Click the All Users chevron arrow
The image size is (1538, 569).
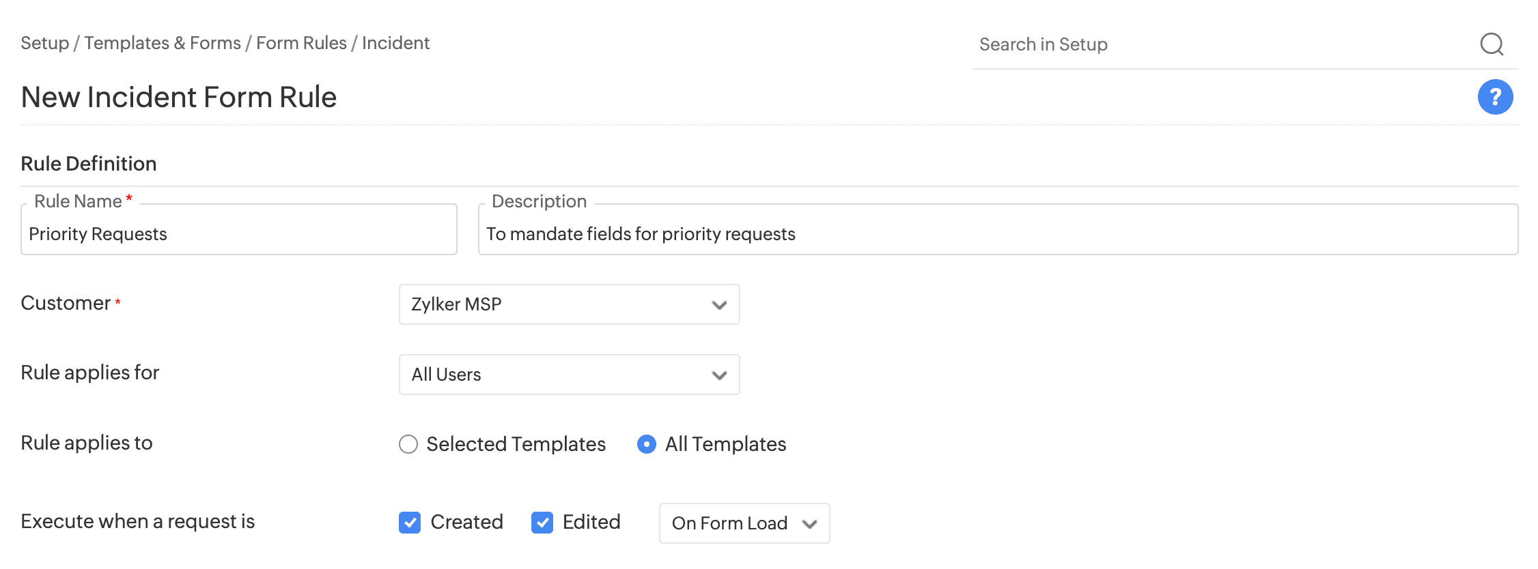(x=718, y=375)
